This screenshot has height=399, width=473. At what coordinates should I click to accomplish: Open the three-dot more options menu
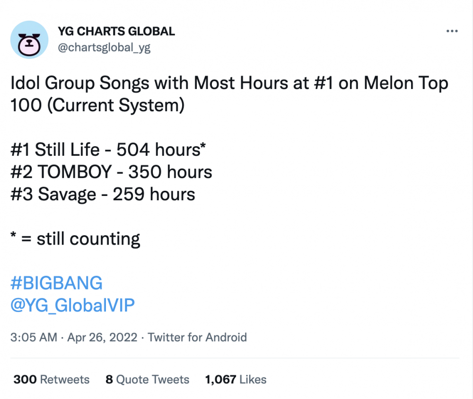[x=452, y=31]
